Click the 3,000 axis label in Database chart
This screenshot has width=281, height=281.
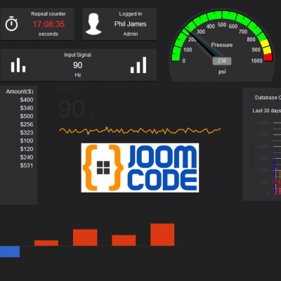263,123
